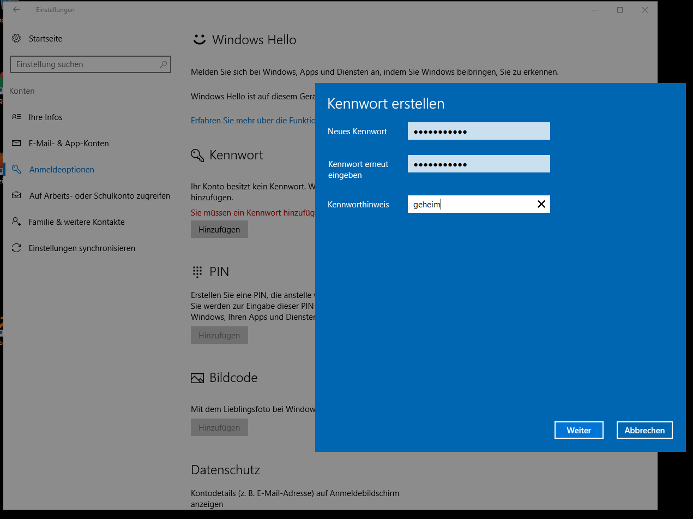Click the Anmeldeoptionen key icon
693x519 pixels.
(16, 170)
